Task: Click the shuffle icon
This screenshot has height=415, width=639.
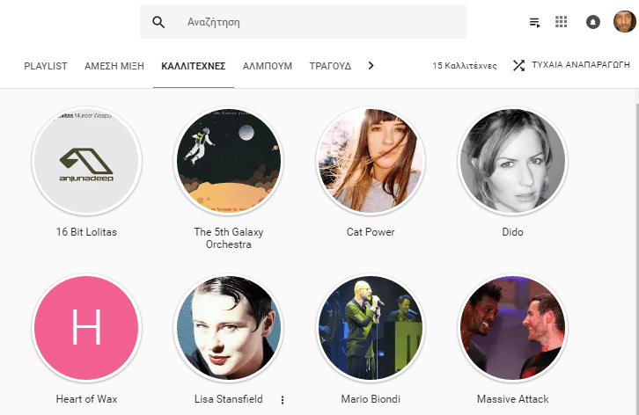Action: tap(518, 65)
